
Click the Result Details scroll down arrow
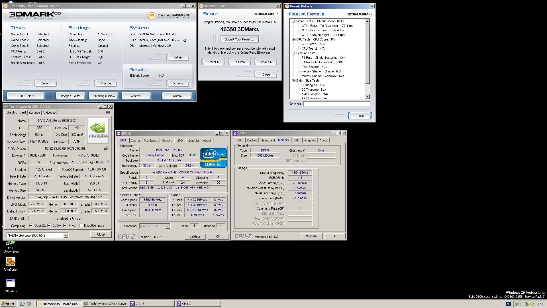click(x=367, y=97)
